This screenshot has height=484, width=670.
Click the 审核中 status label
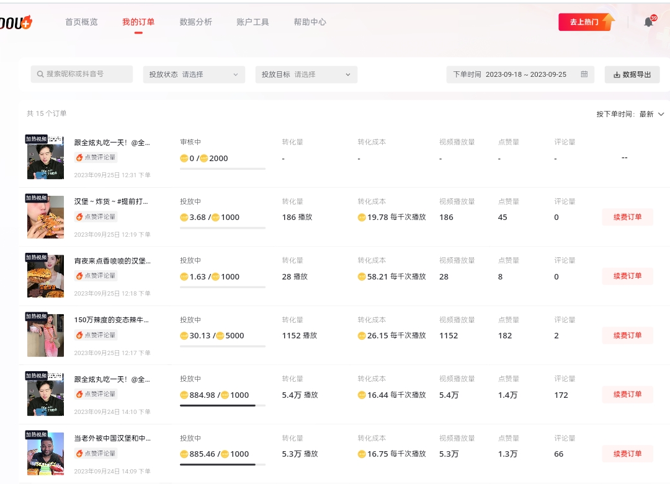(190, 142)
